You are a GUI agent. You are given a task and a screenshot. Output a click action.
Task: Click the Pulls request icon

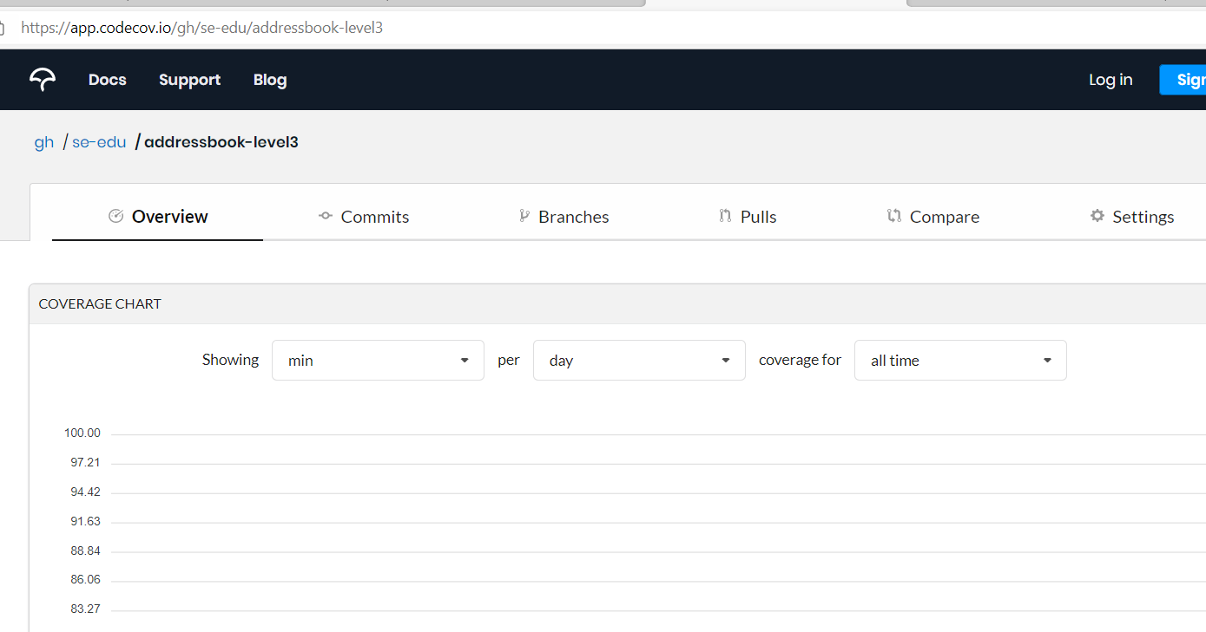725,216
